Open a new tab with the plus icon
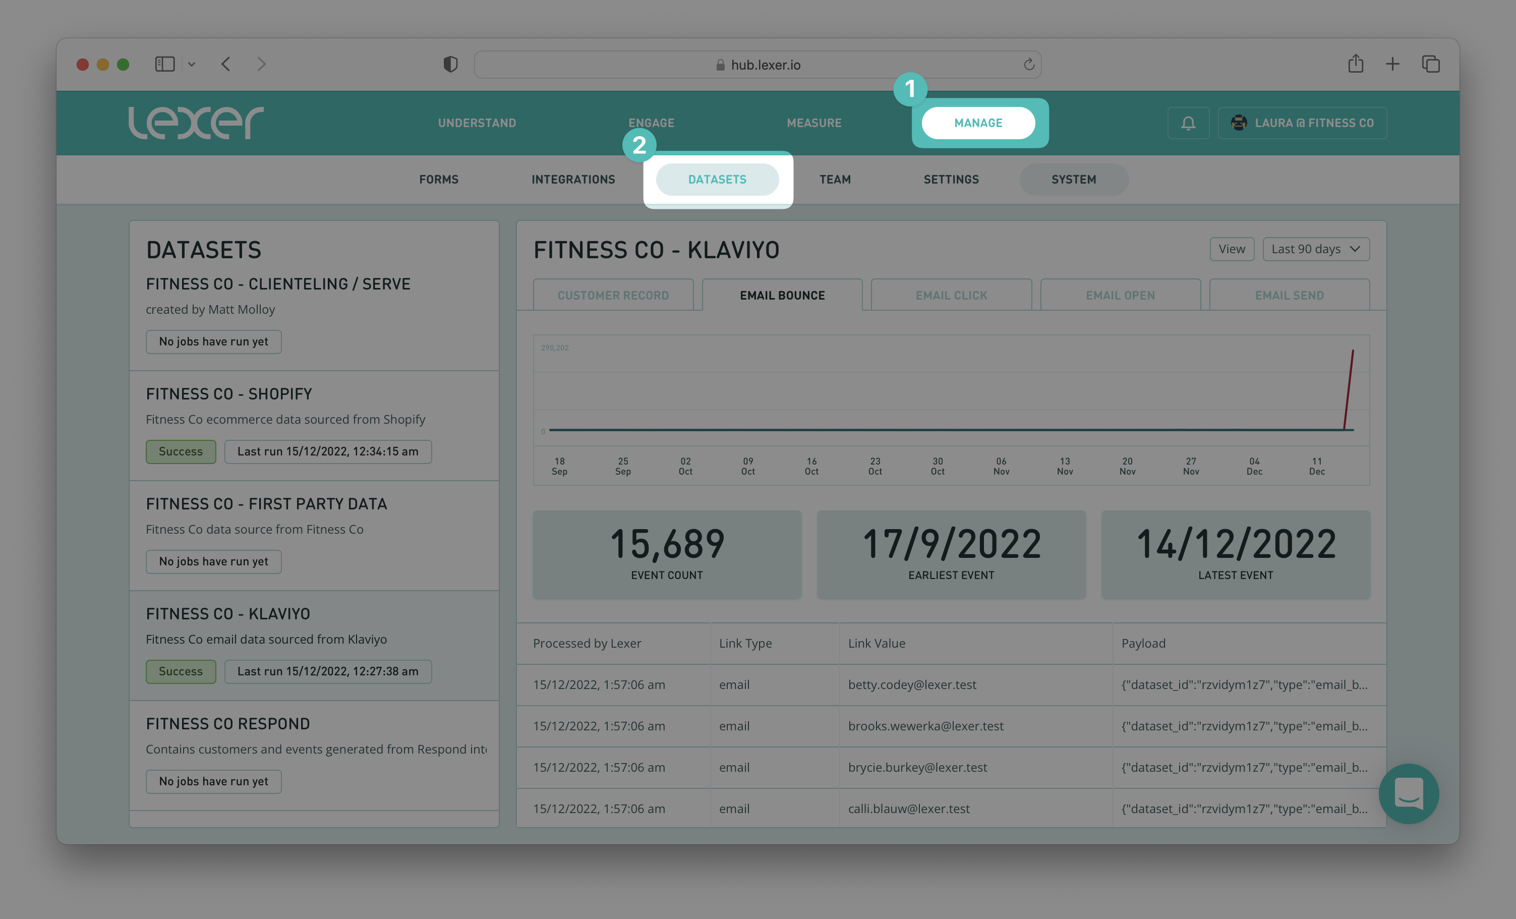 click(x=1392, y=64)
